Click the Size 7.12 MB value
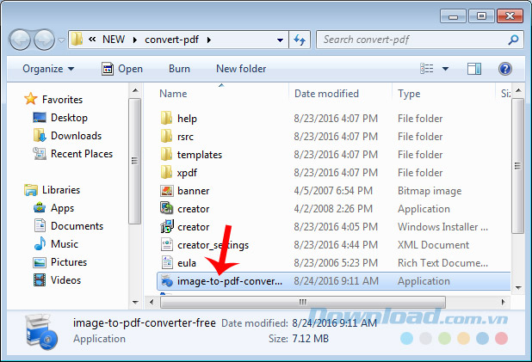The image size is (532, 362). coord(311,338)
